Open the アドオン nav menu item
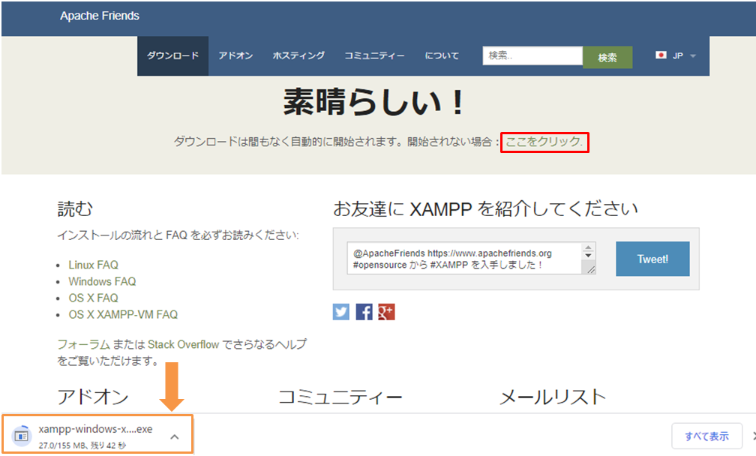 235,56
